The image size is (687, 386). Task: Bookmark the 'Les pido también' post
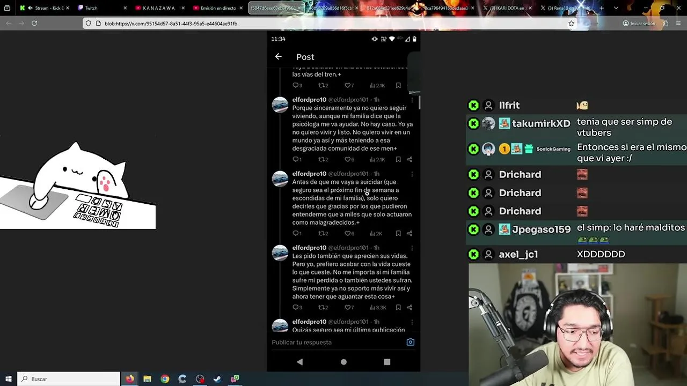[398, 307]
